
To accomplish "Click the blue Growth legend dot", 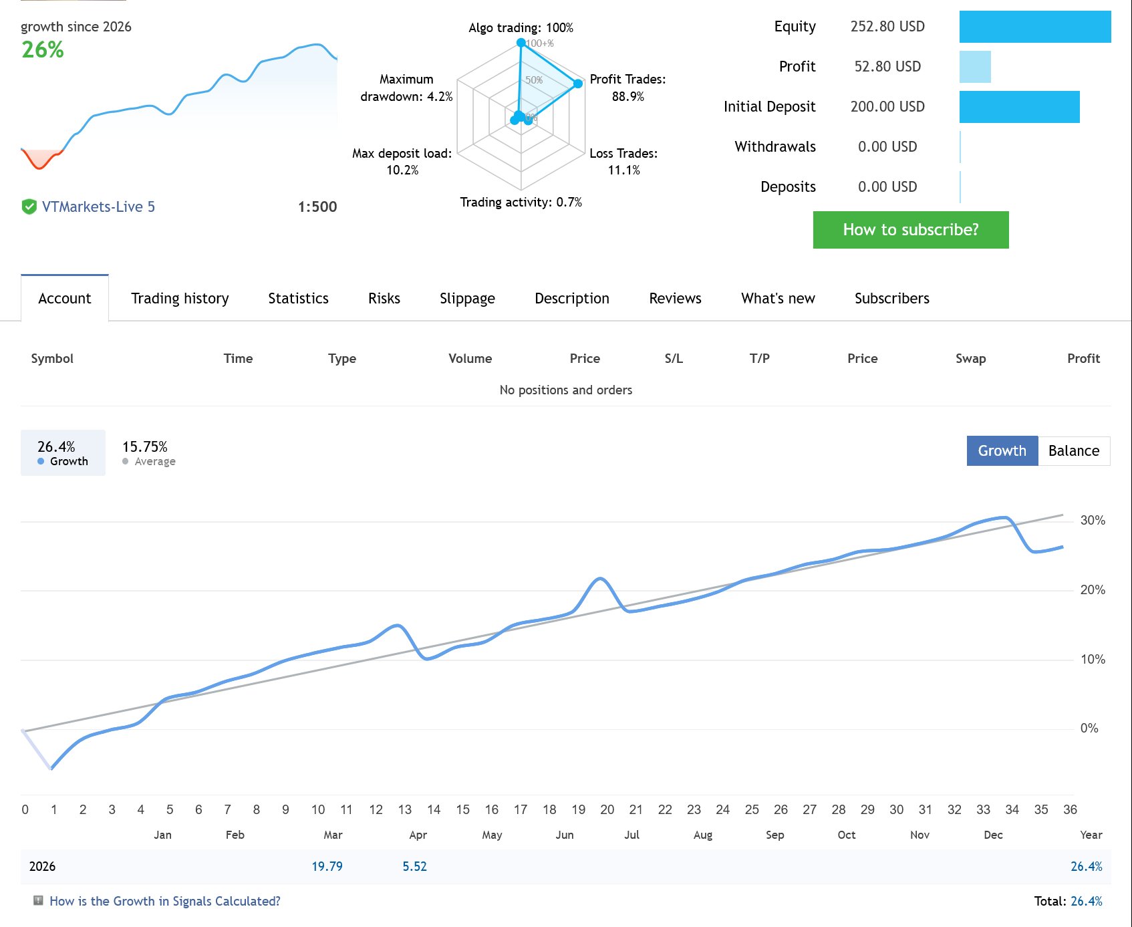I will pyautogui.click(x=41, y=461).
